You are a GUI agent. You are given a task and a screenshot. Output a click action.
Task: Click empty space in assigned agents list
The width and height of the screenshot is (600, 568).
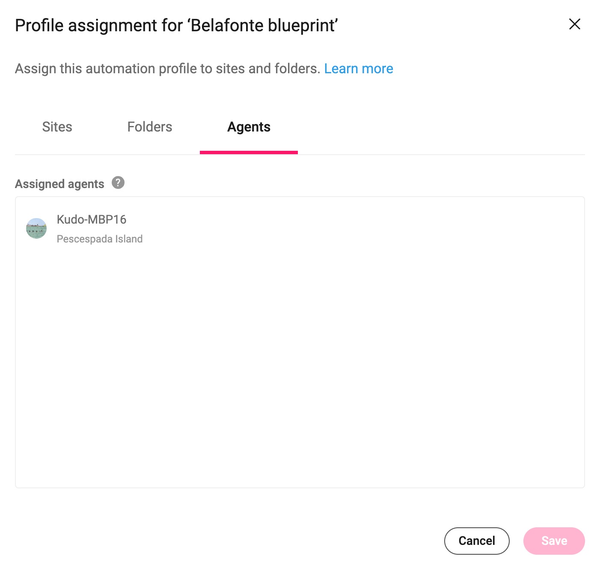[300, 364]
